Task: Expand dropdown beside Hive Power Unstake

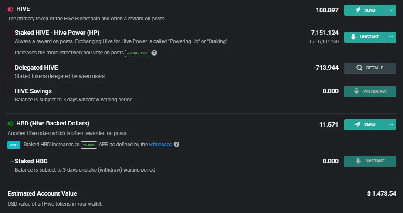Action: [x=391, y=37]
